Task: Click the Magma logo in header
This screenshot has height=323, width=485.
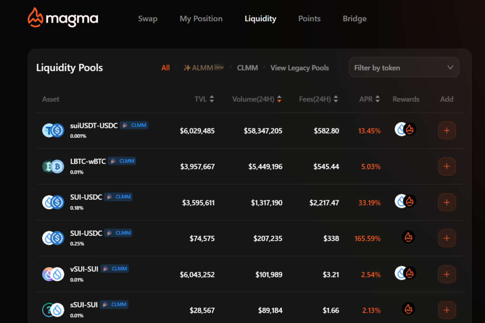Action: 63,18
